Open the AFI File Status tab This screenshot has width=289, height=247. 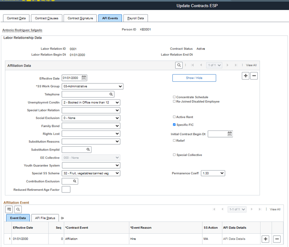pyautogui.click(x=45, y=218)
